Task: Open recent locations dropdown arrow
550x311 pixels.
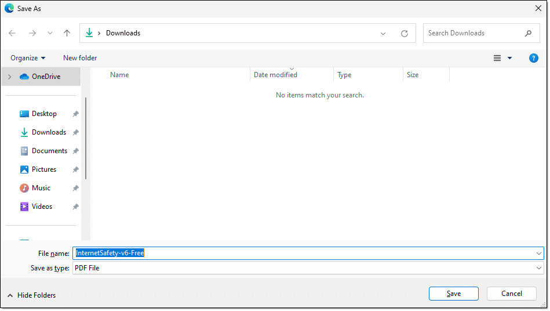Action: (50, 34)
